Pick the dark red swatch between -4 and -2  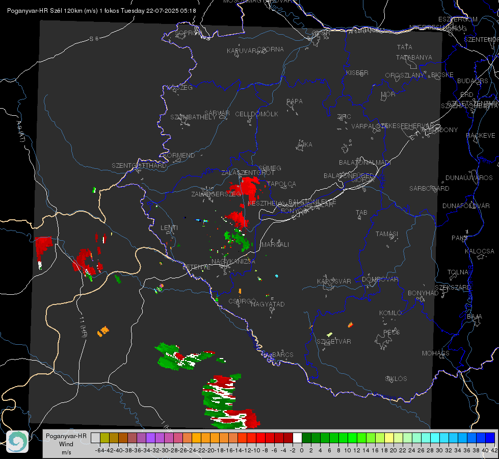288,438
